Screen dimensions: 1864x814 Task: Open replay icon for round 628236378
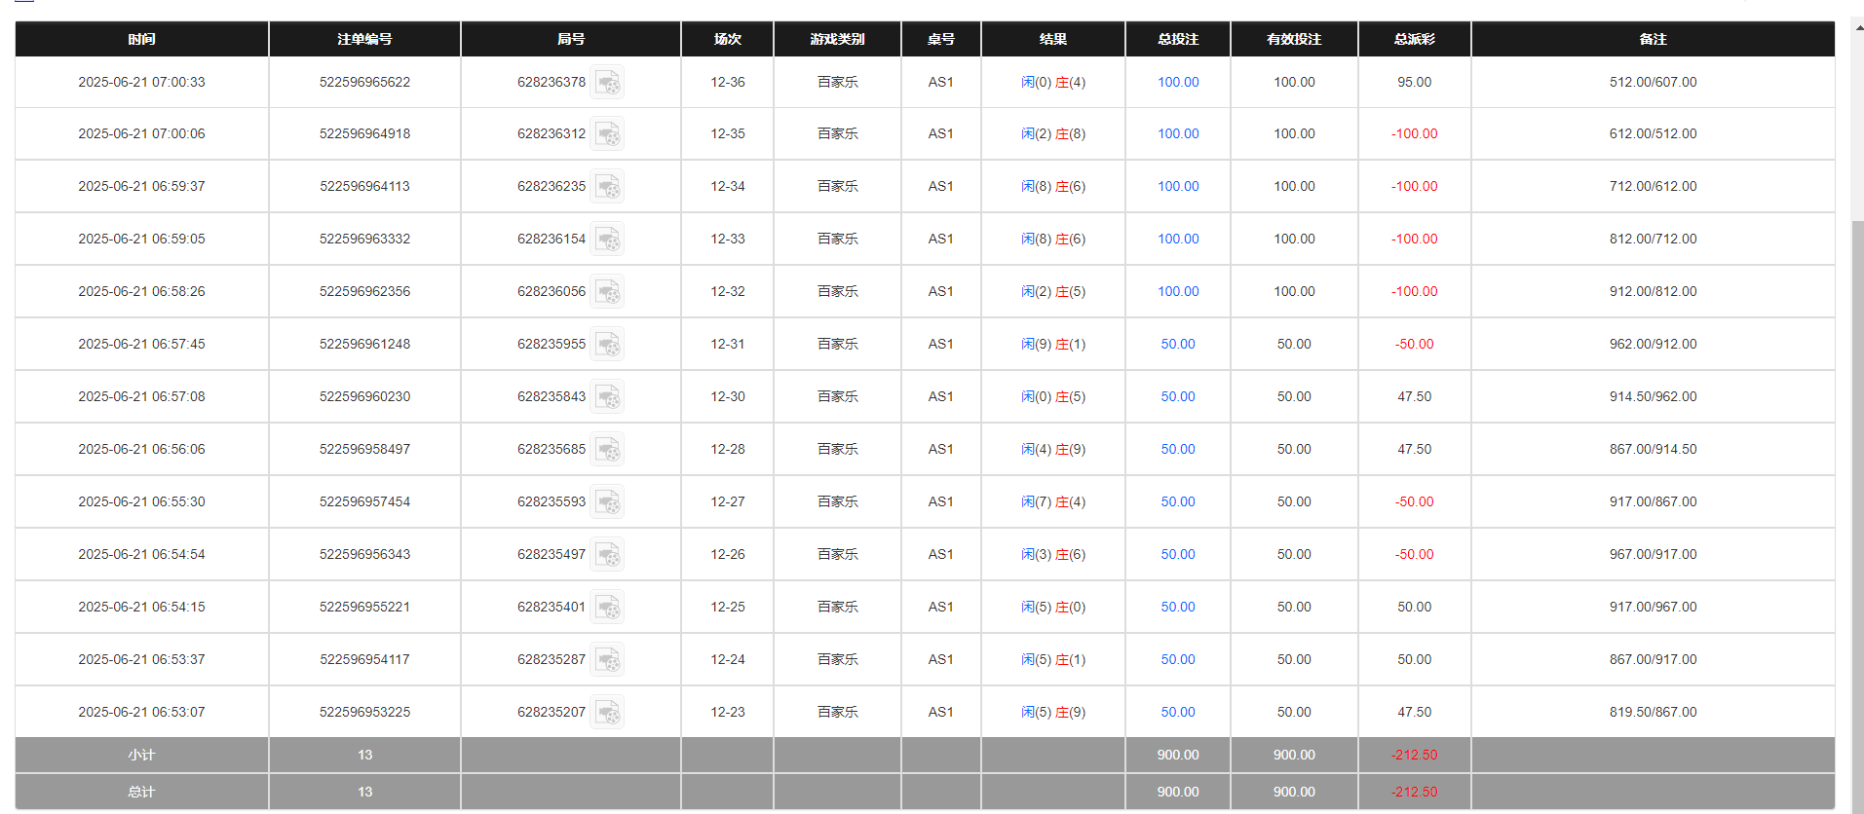pyautogui.click(x=607, y=83)
